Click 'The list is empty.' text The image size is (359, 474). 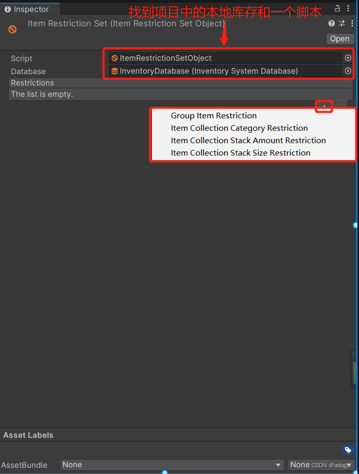(42, 94)
